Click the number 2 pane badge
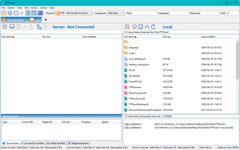Viewport: 240px width, 150px height. point(127,27)
